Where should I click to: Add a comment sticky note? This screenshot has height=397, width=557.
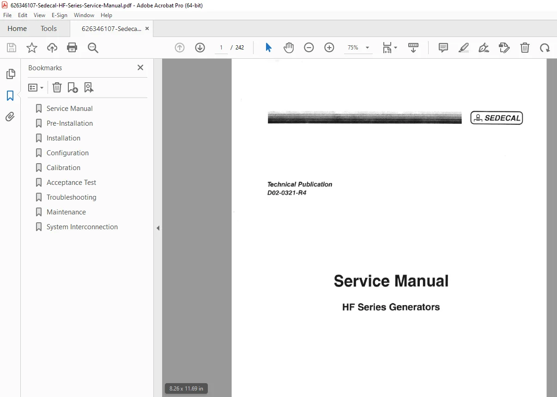(x=443, y=48)
